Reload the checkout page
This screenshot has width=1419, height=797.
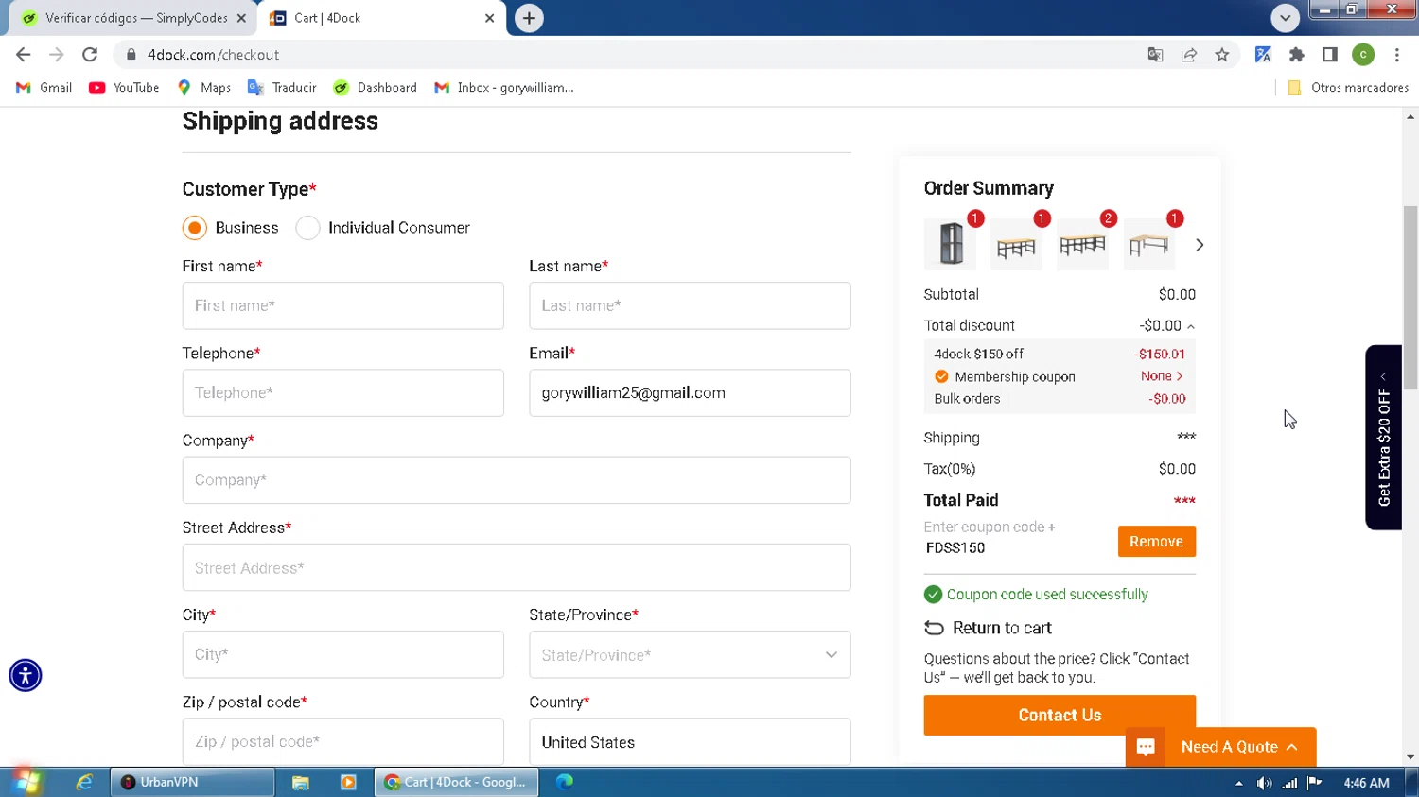tap(90, 55)
